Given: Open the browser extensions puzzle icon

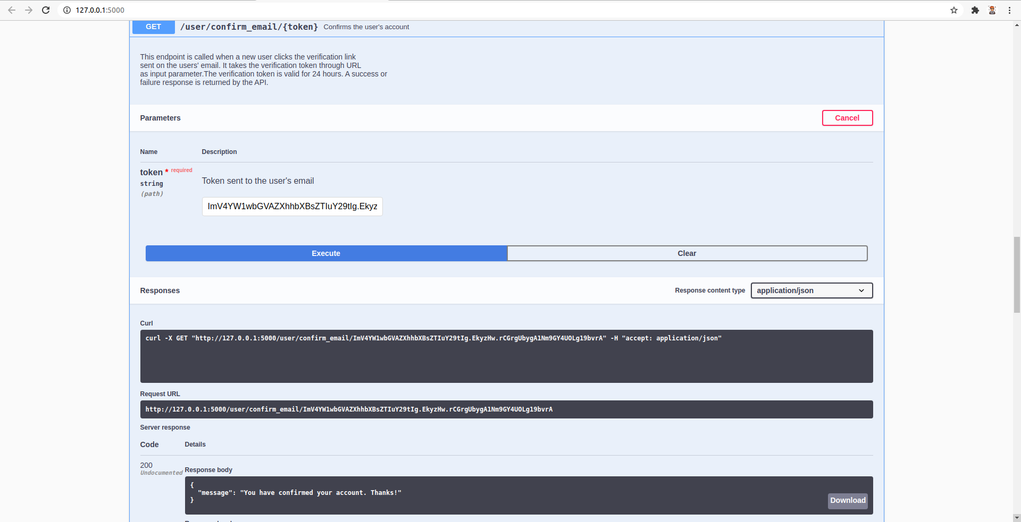Looking at the screenshot, I should pos(975,10).
